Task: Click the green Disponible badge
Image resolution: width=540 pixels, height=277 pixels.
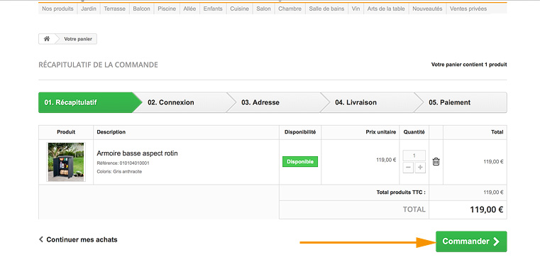Action: [x=300, y=162]
